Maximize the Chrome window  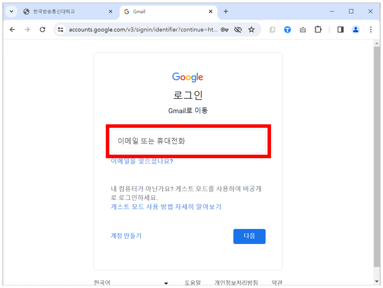coord(351,11)
